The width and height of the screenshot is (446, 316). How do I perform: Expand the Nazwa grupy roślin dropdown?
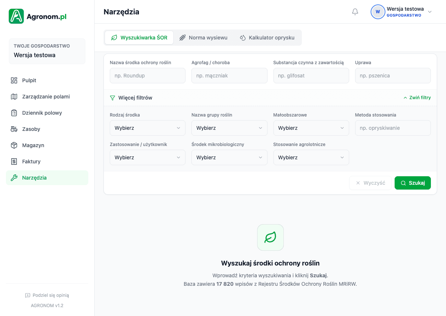pyautogui.click(x=229, y=128)
